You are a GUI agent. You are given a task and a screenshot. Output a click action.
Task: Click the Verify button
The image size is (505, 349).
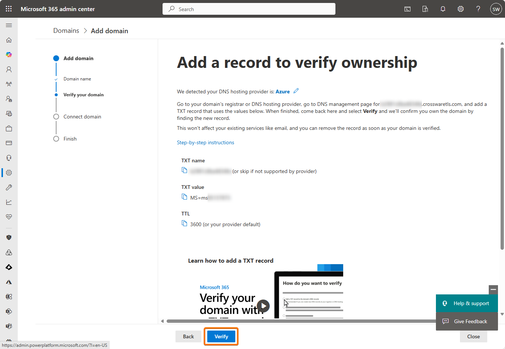click(x=221, y=336)
